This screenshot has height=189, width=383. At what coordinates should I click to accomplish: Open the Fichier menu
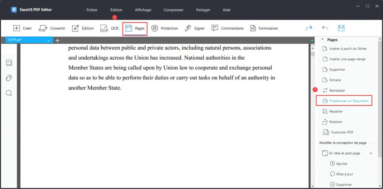click(x=92, y=10)
